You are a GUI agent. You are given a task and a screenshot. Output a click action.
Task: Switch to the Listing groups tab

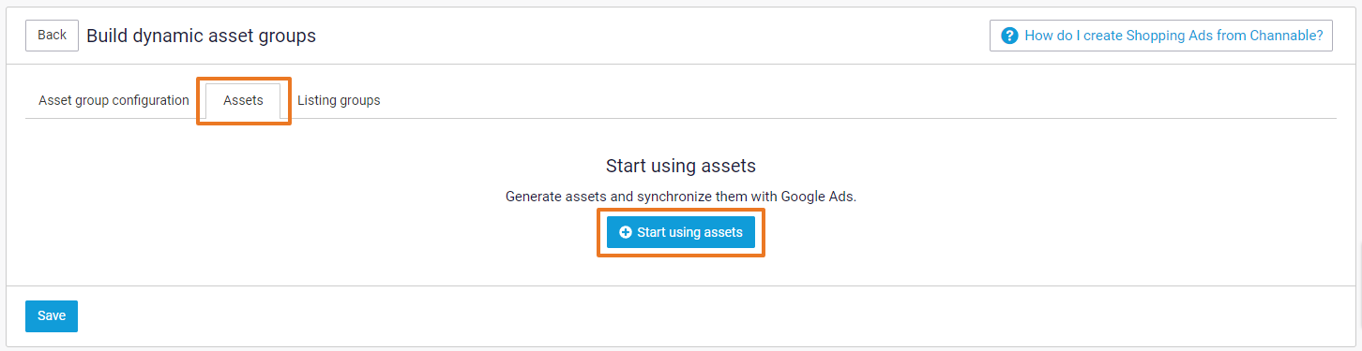pos(339,100)
